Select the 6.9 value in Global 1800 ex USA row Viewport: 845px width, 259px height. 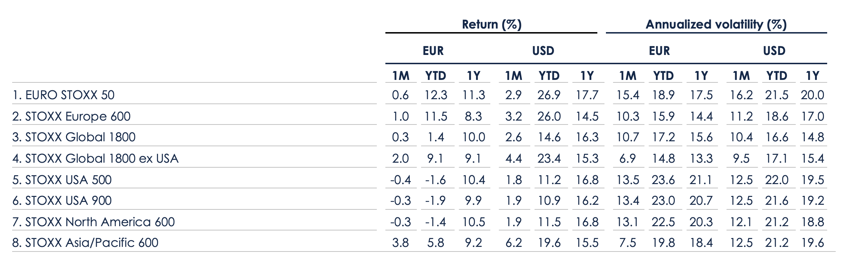pos(627,158)
